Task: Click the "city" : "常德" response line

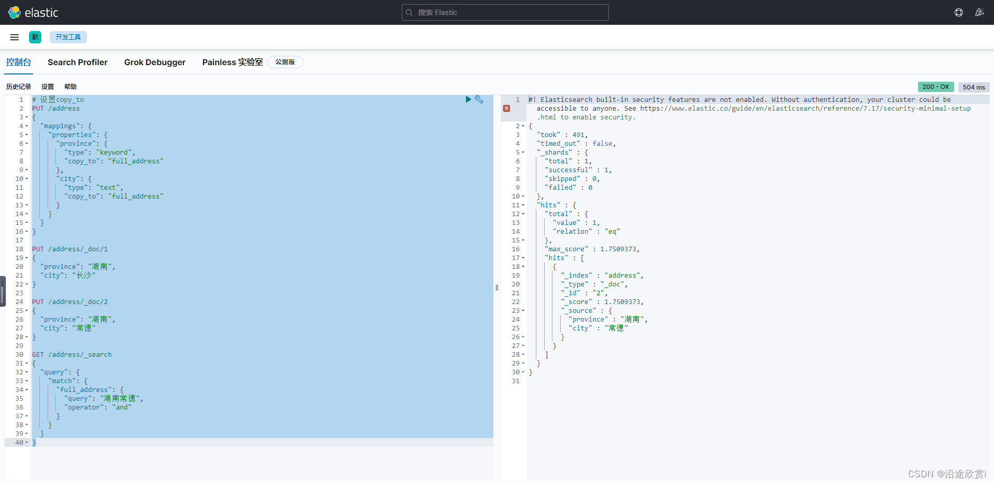Action: tap(598, 328)
